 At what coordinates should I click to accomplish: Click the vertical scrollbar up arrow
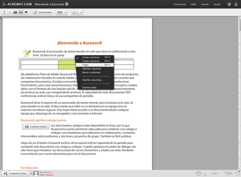[x=240, y=17]
